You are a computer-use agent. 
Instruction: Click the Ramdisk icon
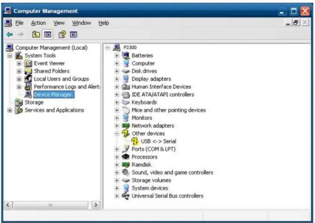126,165
